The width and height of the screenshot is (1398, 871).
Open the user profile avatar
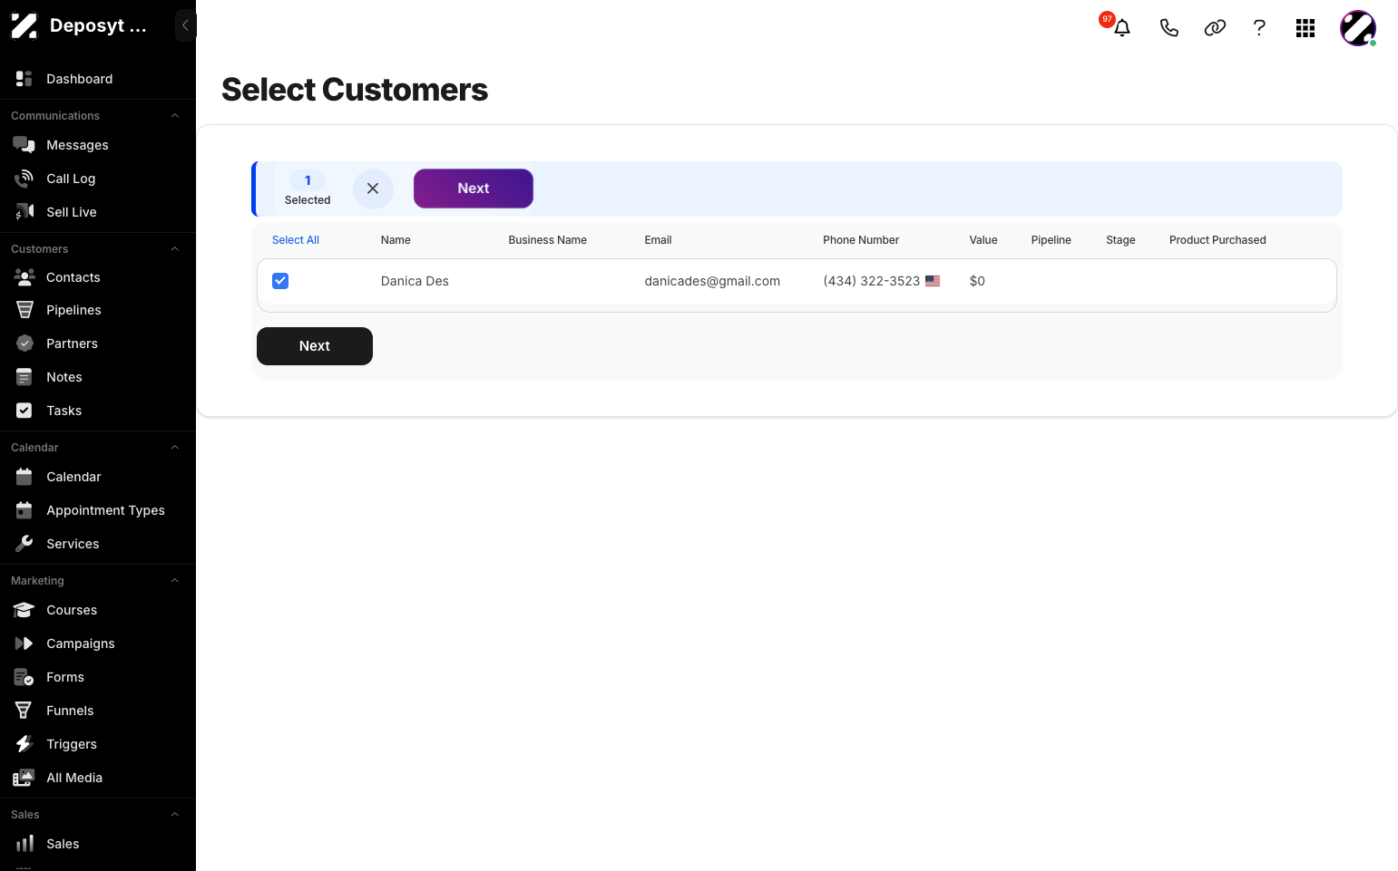(1358, 28)
